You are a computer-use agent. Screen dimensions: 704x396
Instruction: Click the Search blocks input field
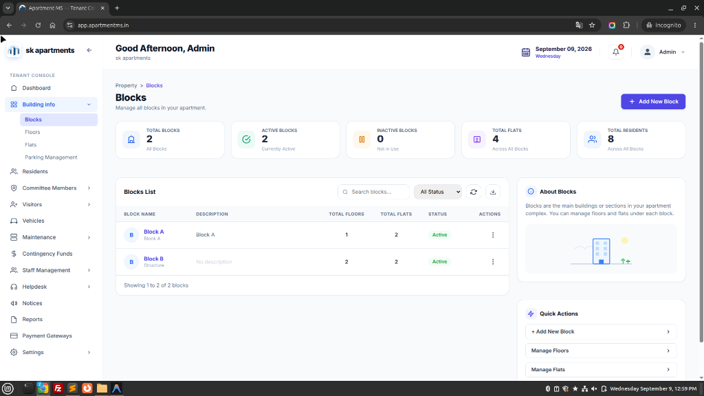[x=373, y=192]
